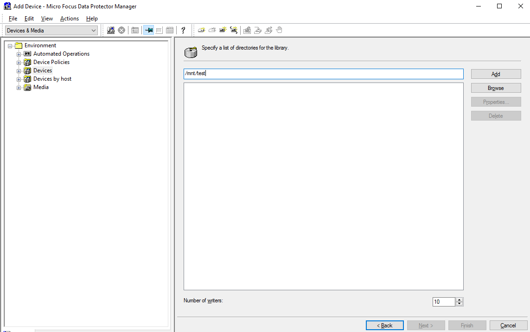
Task: Open the Actions menu
Action: point(69,19)
